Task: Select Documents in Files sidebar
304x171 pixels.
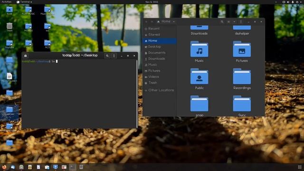Action: 160,53
